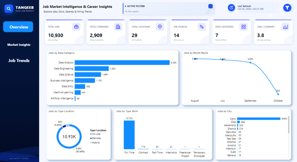Screen dimensions: 297x162
Task: Click the July data point on line chart
Action: click(x=223, y=60)
